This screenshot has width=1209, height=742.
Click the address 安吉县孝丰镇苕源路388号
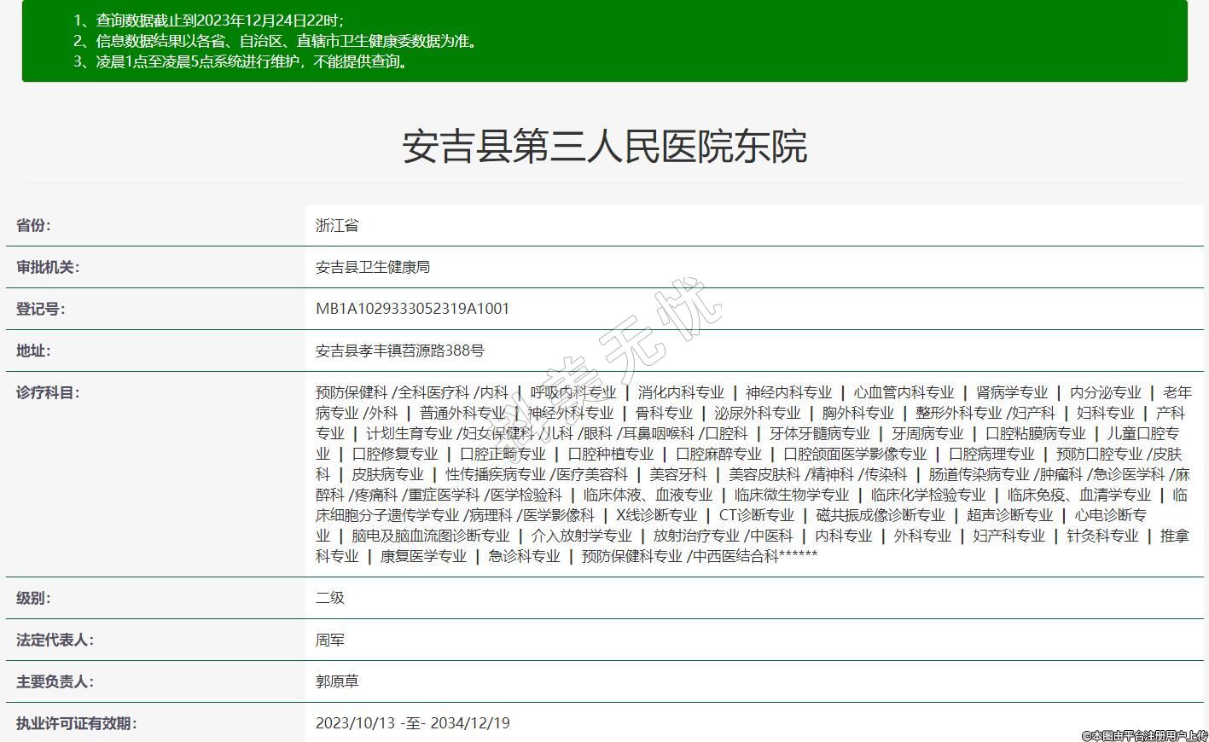(400, 351)
